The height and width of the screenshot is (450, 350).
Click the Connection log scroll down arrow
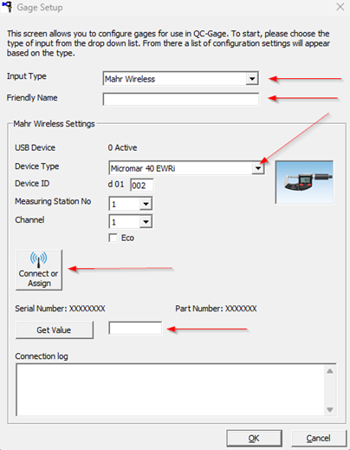pos(330,409)
